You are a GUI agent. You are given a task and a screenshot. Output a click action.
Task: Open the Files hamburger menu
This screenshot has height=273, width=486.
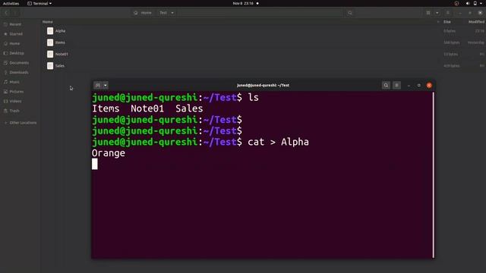(448, 13)
